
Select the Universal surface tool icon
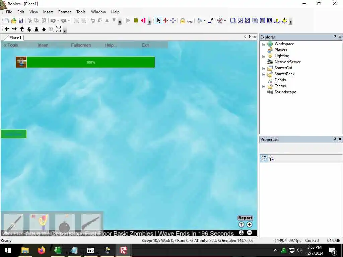[x=270, y=20]
